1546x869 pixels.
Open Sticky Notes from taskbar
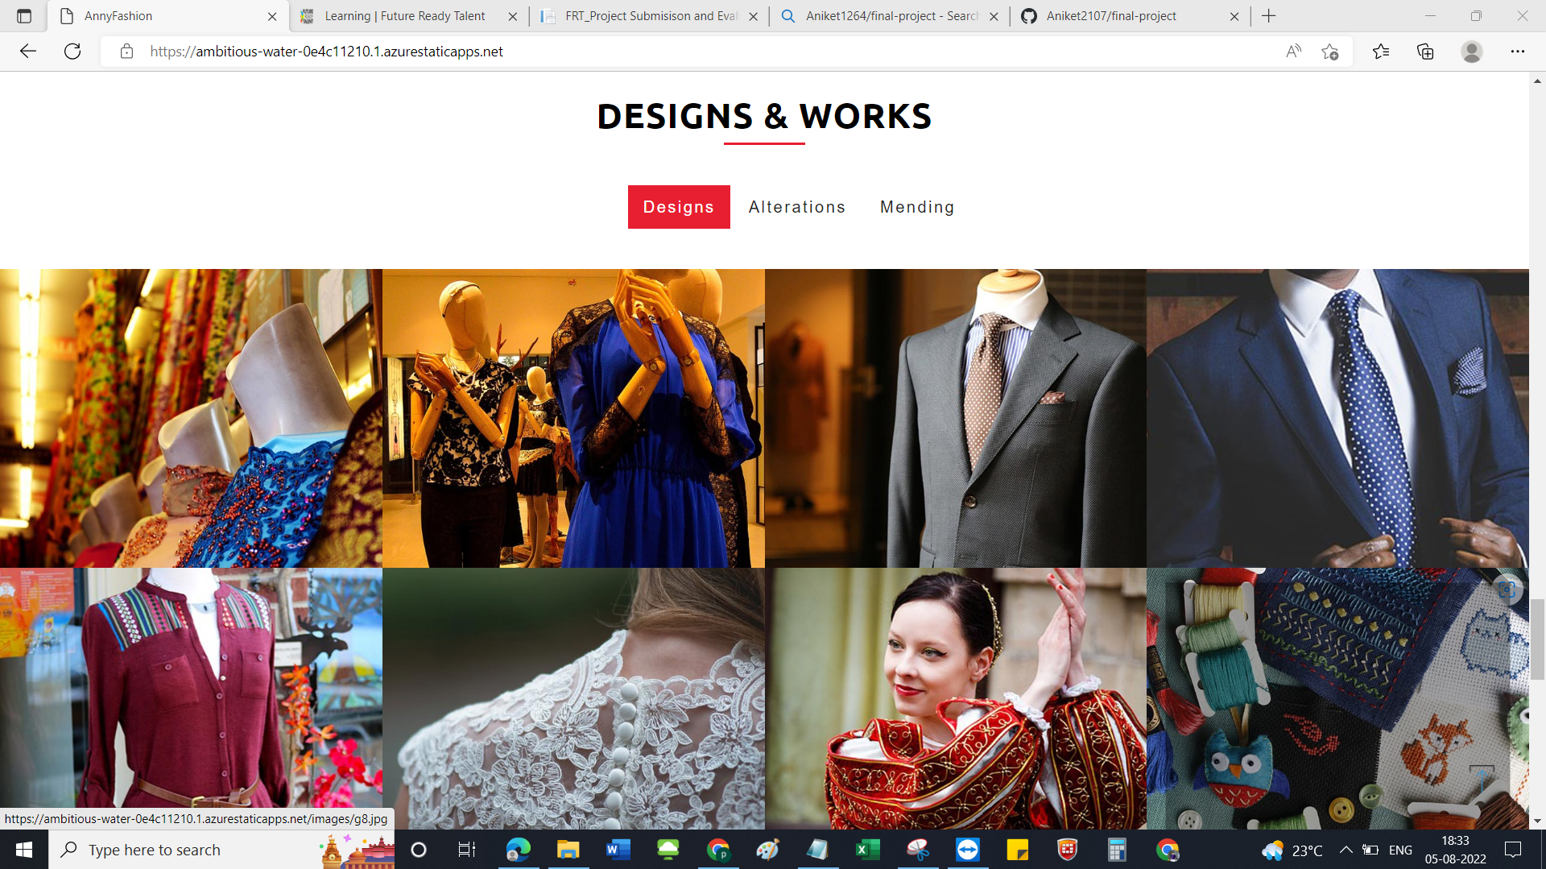pyautogui.click(x=1018, y=850)
